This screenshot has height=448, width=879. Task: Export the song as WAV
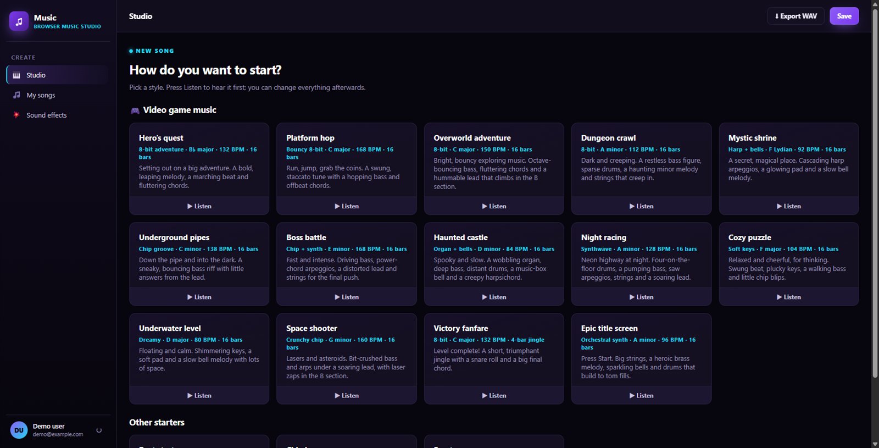795,16
